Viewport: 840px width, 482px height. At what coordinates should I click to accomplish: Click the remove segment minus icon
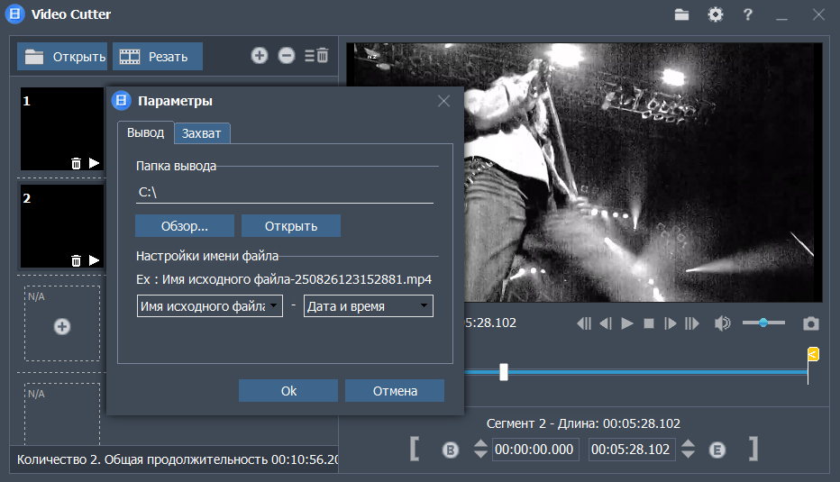click(287, 55)
